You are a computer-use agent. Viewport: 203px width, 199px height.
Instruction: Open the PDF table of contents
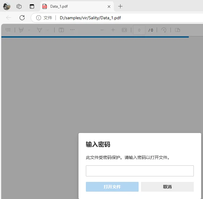[x=8, y=30]
